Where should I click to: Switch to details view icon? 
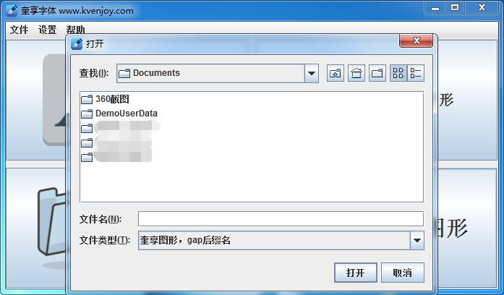coord(416,73)
